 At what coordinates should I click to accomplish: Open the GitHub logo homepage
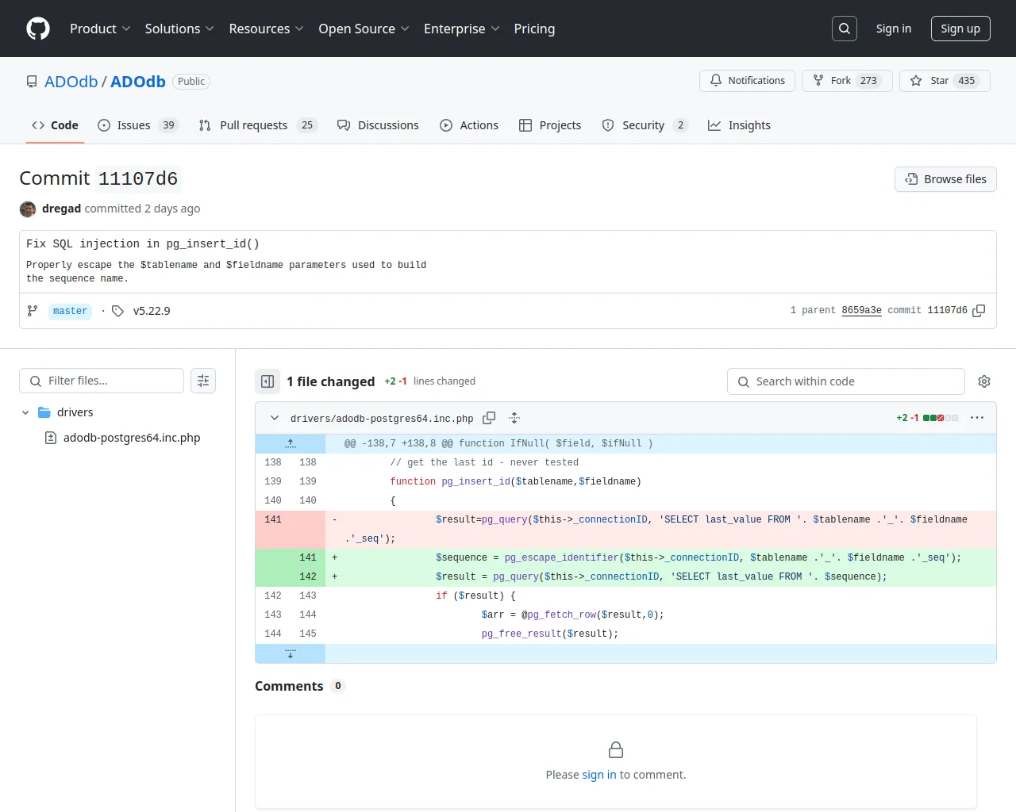[38, 29]
